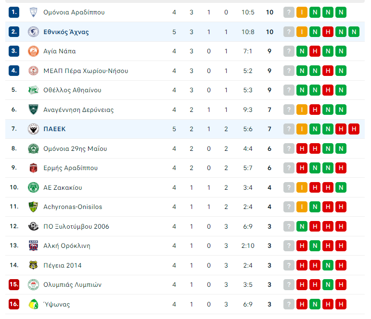The height and width of the screenshot is (319, 371).
Task: Click the ΠΑΕΕΚ black eagle crest
Action: [33, 129]
